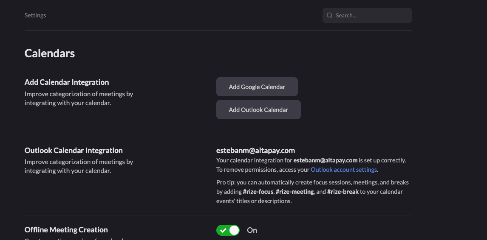Click the Offline Meeting Creation label
The image size is (487, 240).
click(x=66, y=230)
